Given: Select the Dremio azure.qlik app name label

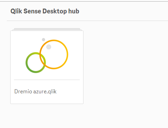Looking at the screenshot, I should 35,92.
